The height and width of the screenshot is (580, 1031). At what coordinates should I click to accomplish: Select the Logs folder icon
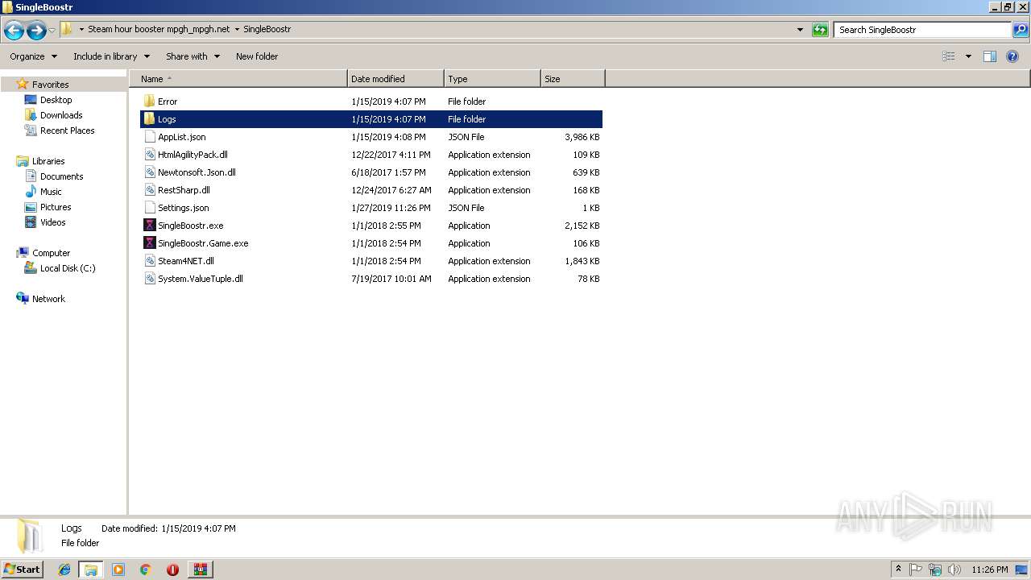149,119
